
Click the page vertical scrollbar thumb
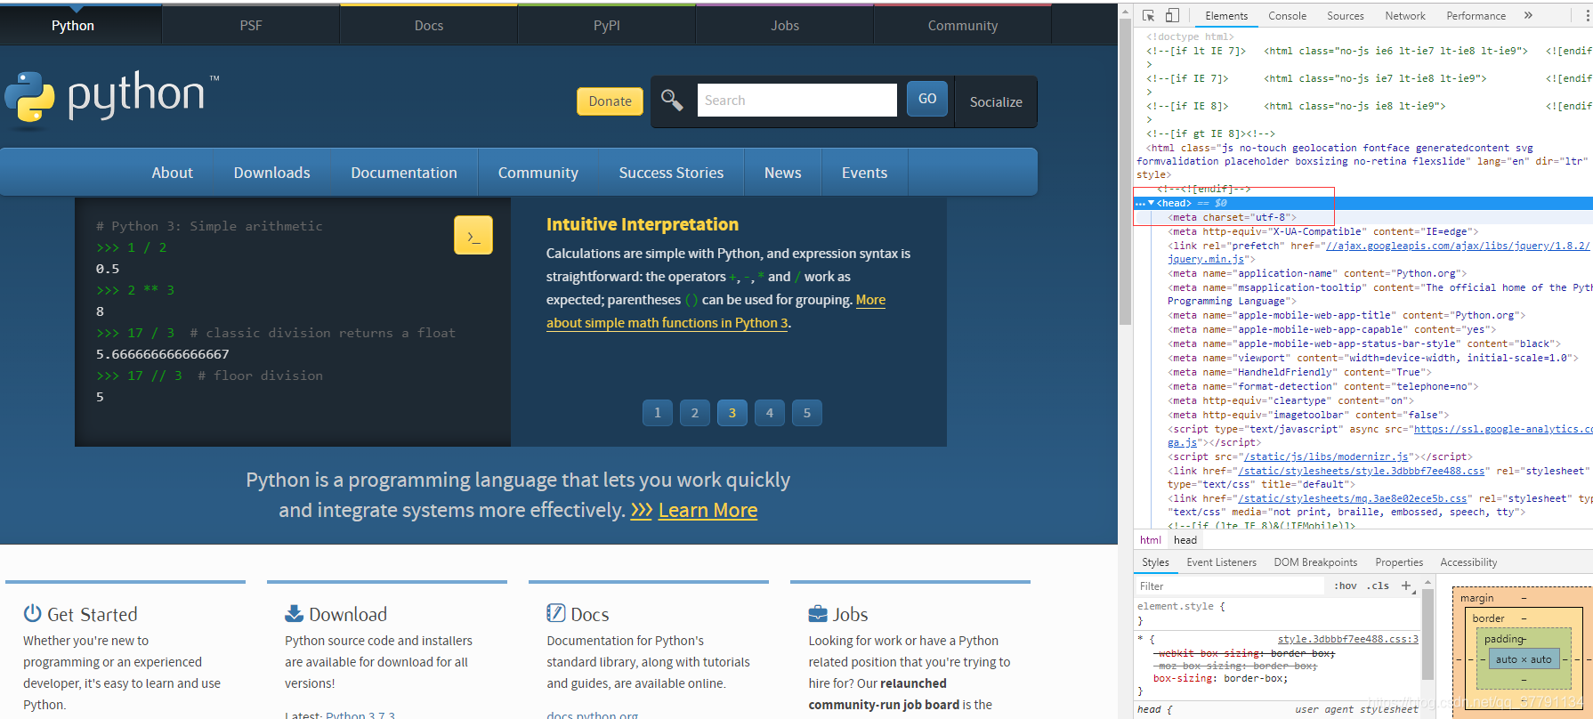(x=1125, y=174)
